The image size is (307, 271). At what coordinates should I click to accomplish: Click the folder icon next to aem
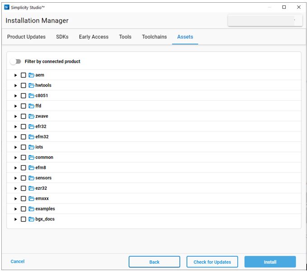pos(32,75)
